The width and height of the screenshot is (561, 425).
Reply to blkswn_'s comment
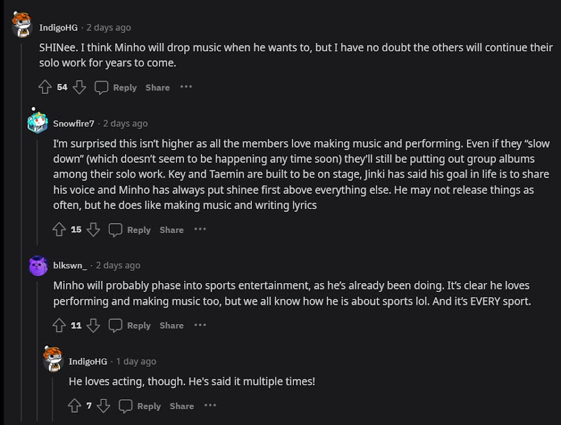coord(130,326)
